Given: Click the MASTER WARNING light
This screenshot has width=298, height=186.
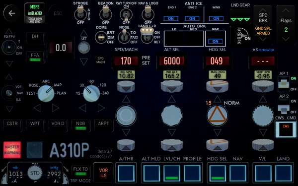Looking at the screenshot, I should 12,150.
